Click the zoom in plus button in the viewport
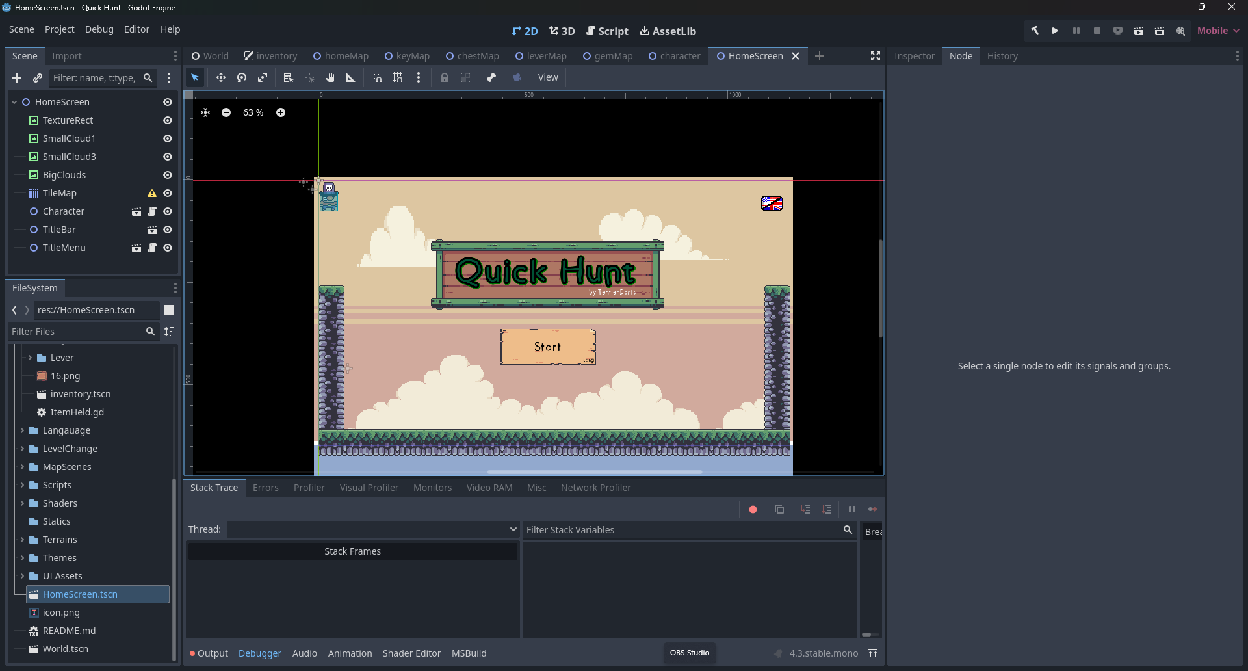 coord(281,112)
